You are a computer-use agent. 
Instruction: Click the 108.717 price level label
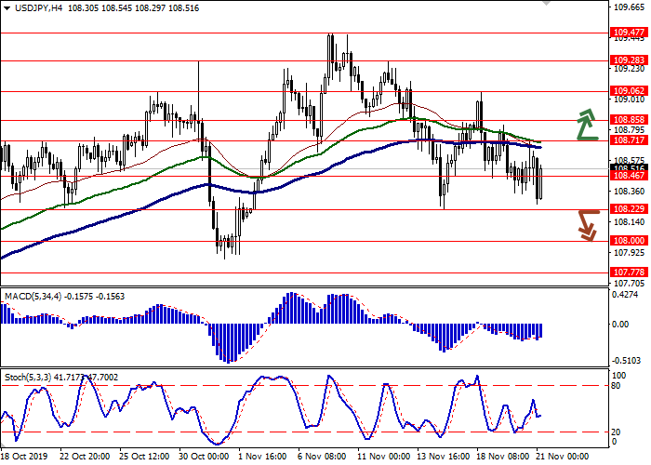[x=627, y=139]
